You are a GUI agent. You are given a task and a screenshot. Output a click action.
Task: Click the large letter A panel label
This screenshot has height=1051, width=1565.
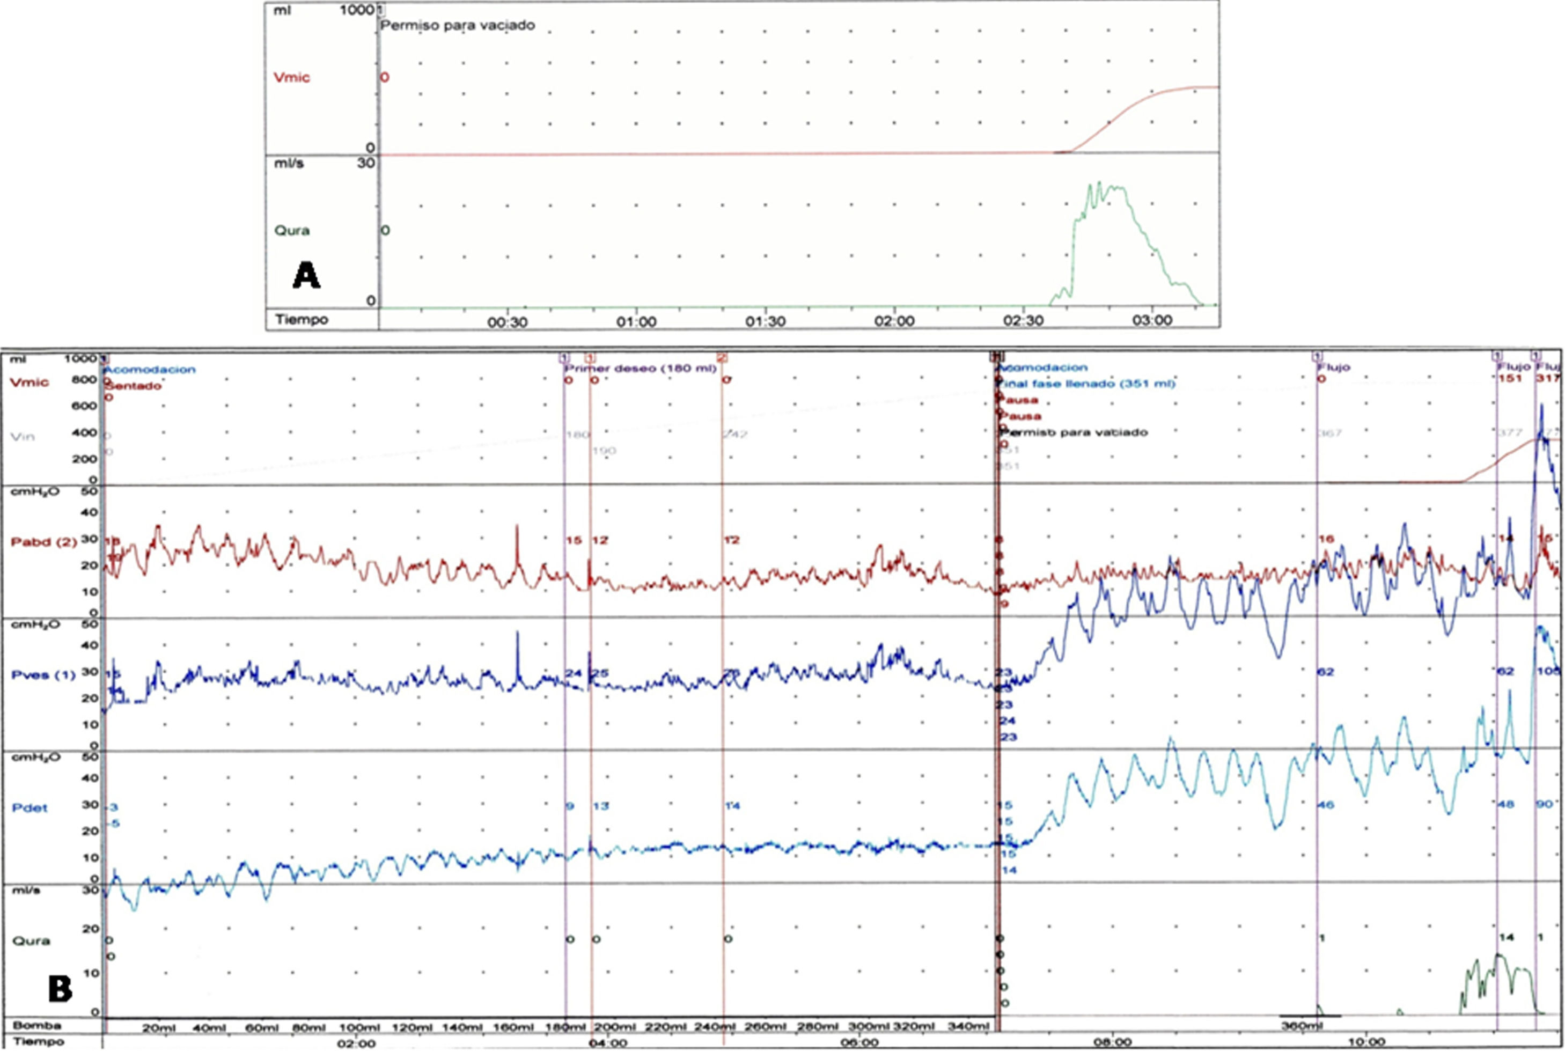(306, 275)
